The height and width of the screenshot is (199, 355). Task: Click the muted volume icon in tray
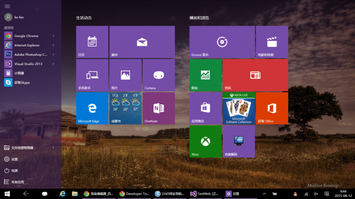(316, 194)
